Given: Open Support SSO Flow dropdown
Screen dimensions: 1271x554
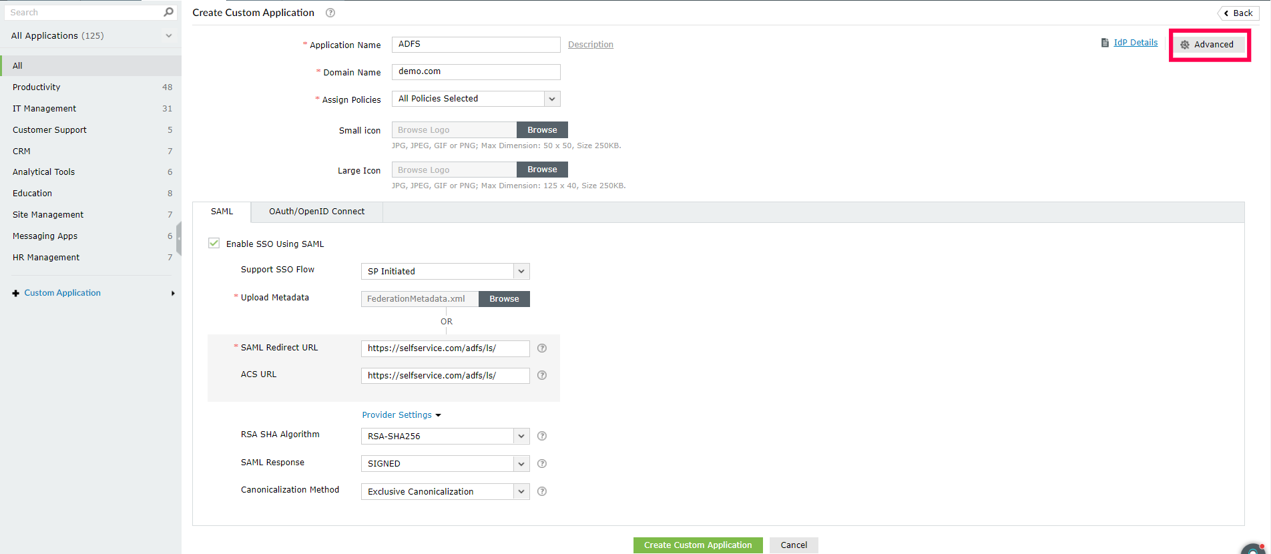Looking at the screenshot, I should 521,271.
